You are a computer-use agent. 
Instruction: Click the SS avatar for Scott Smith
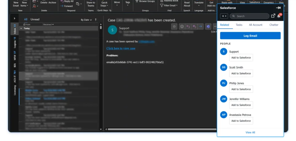(x=224, y=67)
